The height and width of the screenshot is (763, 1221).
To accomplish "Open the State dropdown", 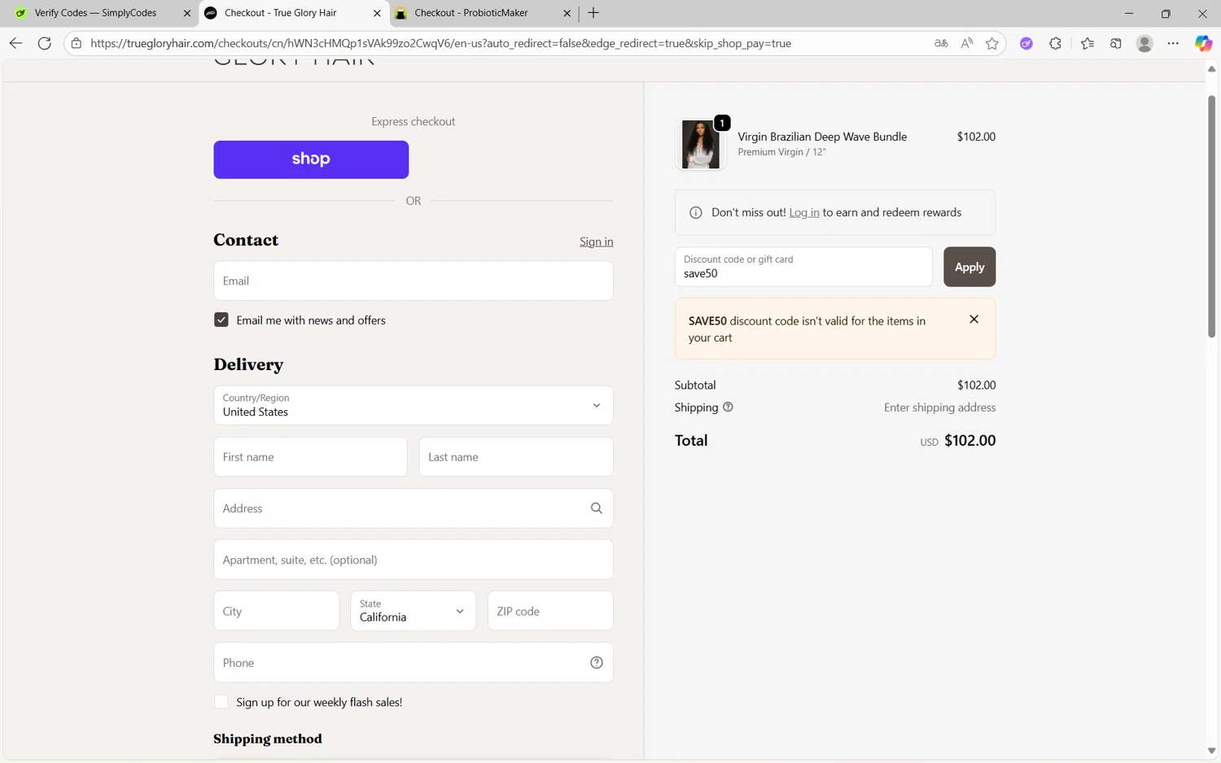I will point(414,611).
